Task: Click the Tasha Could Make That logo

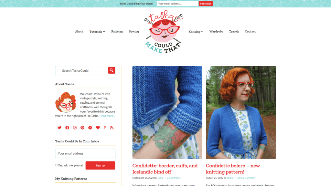Action: 164,31
